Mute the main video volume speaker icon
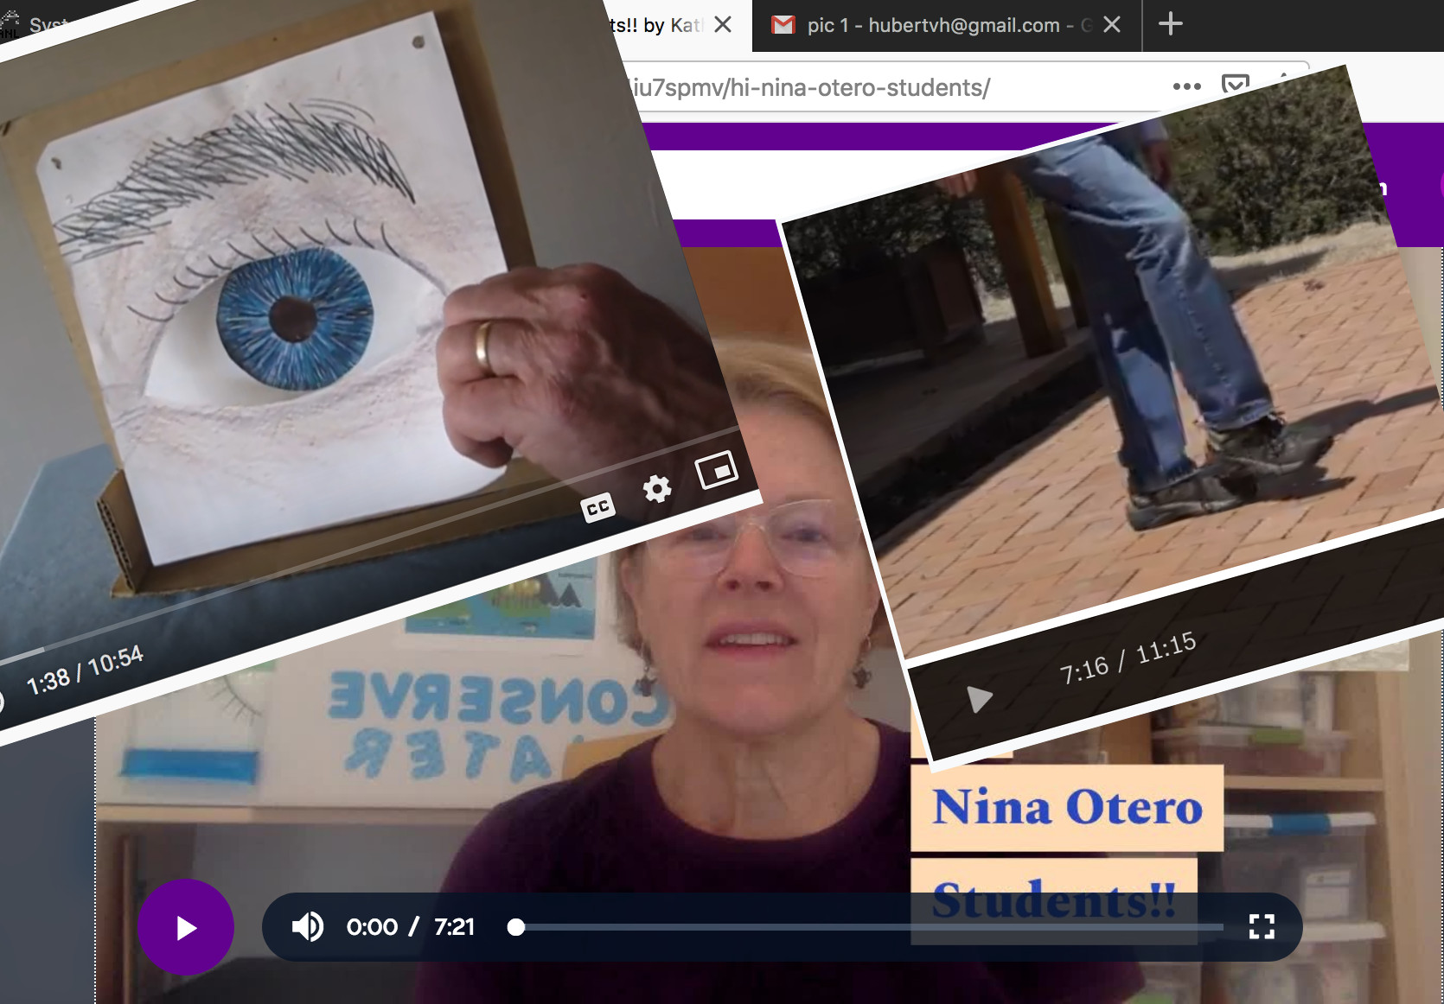The height and width of the screenshot is (1004, 1444). tap(307, 927)
